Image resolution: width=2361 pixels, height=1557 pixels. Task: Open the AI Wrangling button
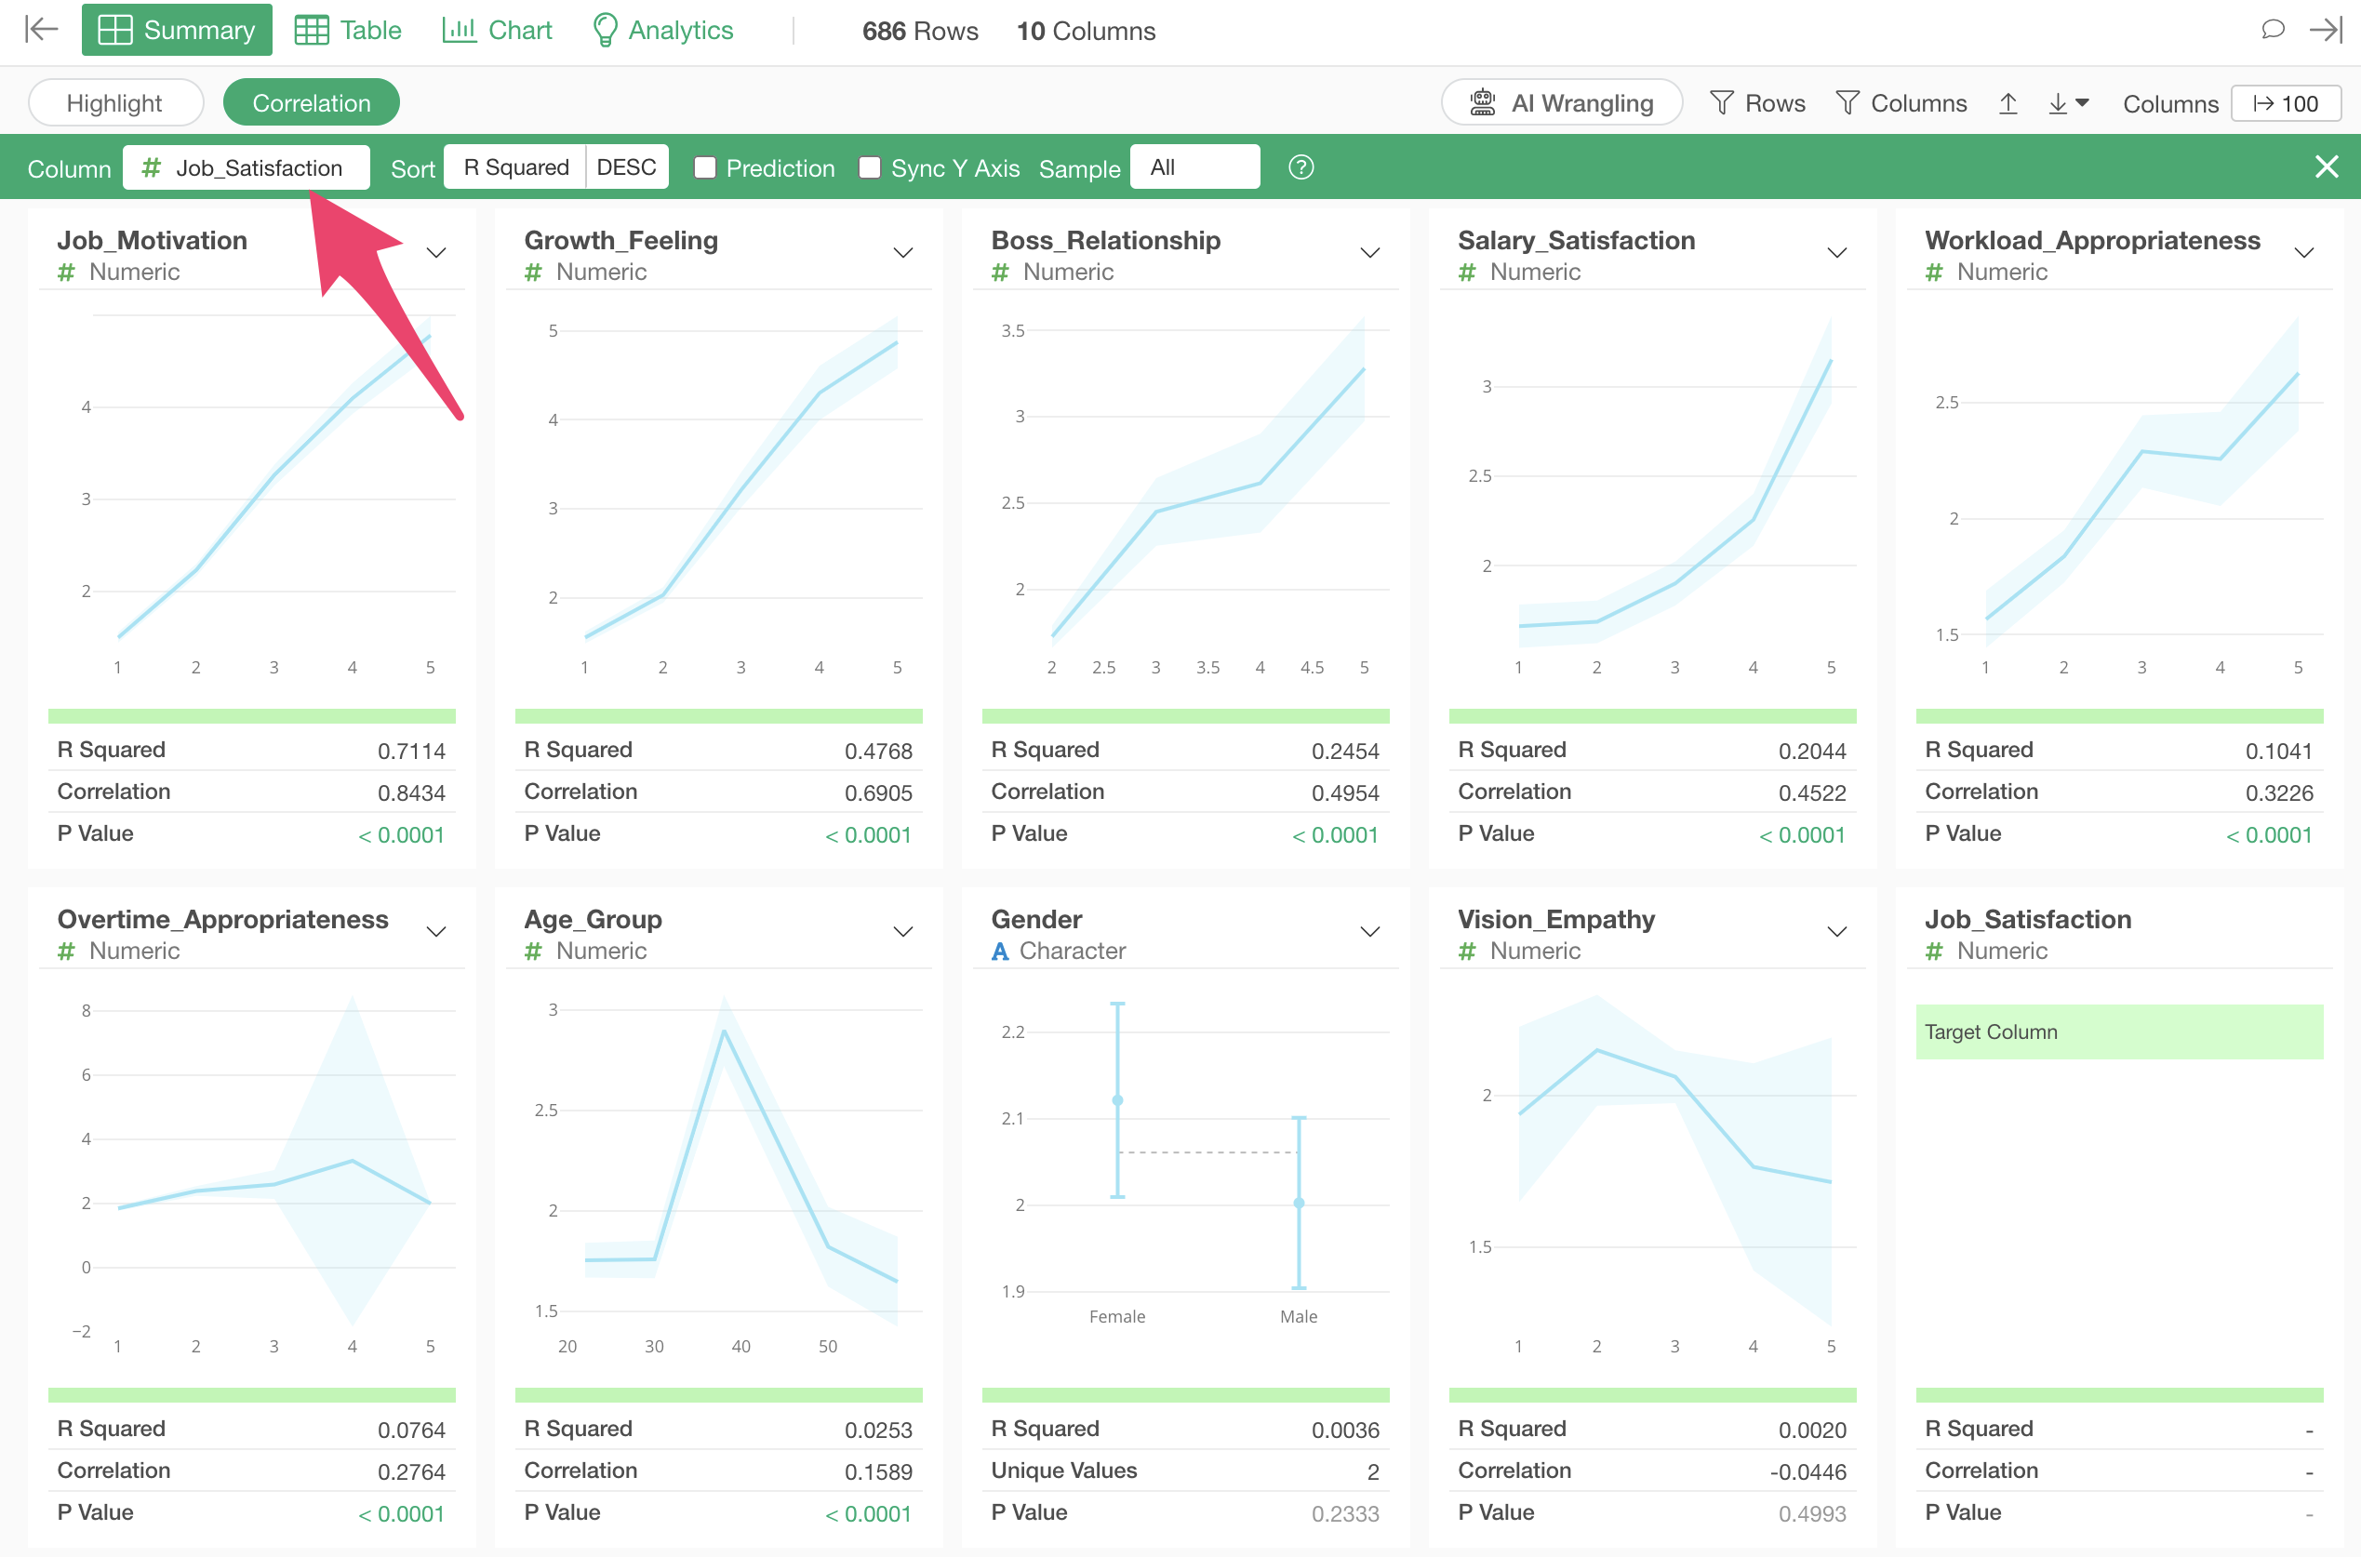point(1562,102)
